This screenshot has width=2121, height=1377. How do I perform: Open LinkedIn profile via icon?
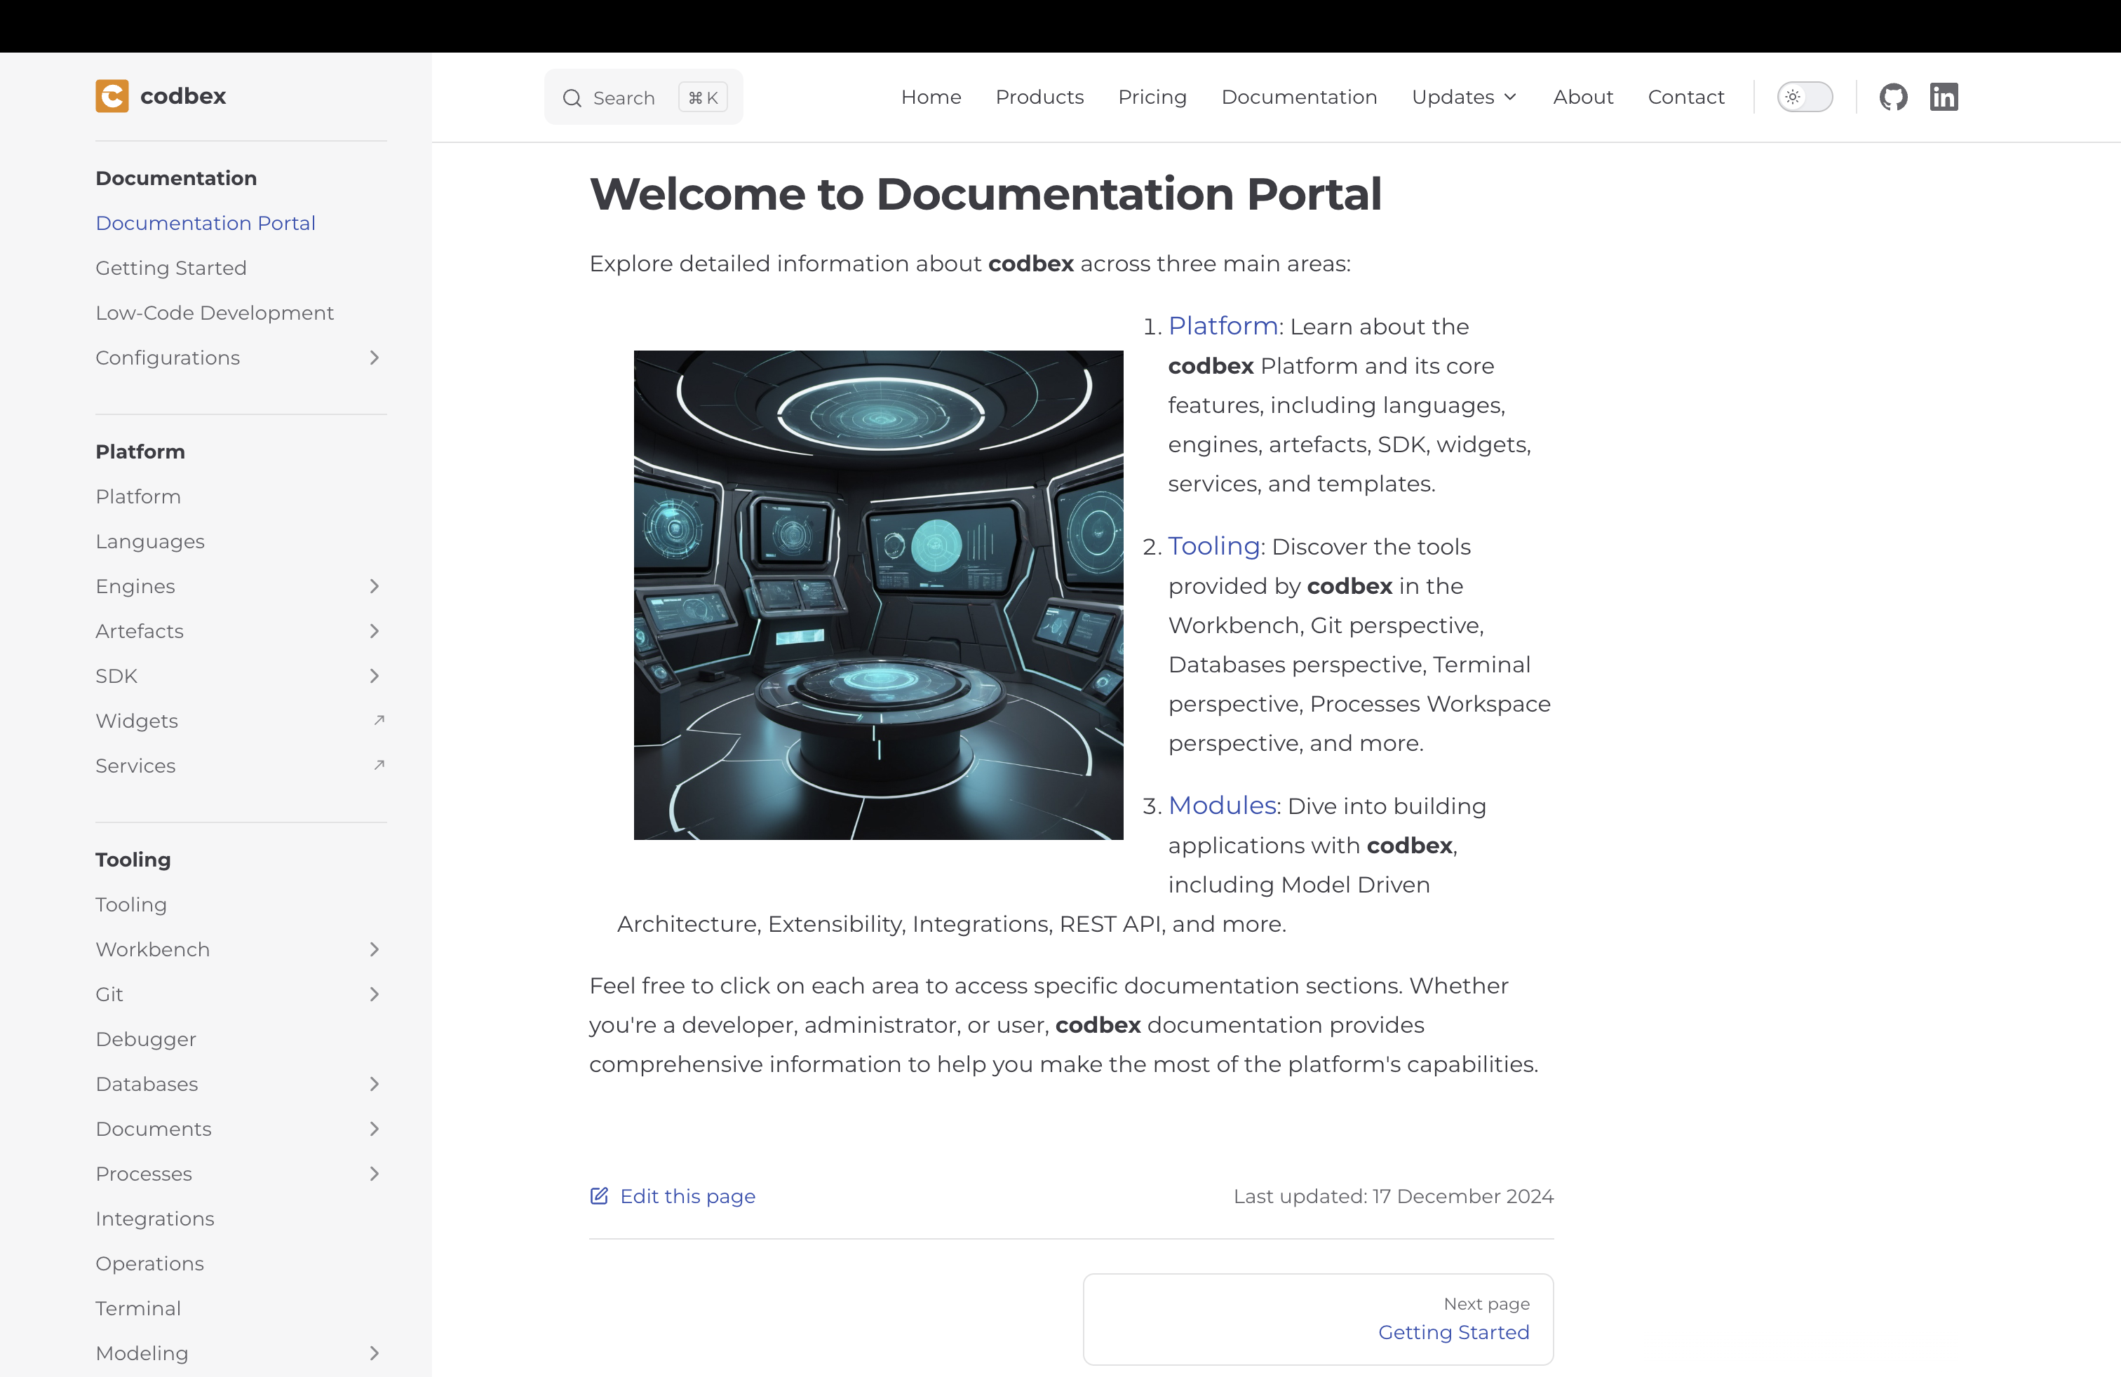point(1945,96)
